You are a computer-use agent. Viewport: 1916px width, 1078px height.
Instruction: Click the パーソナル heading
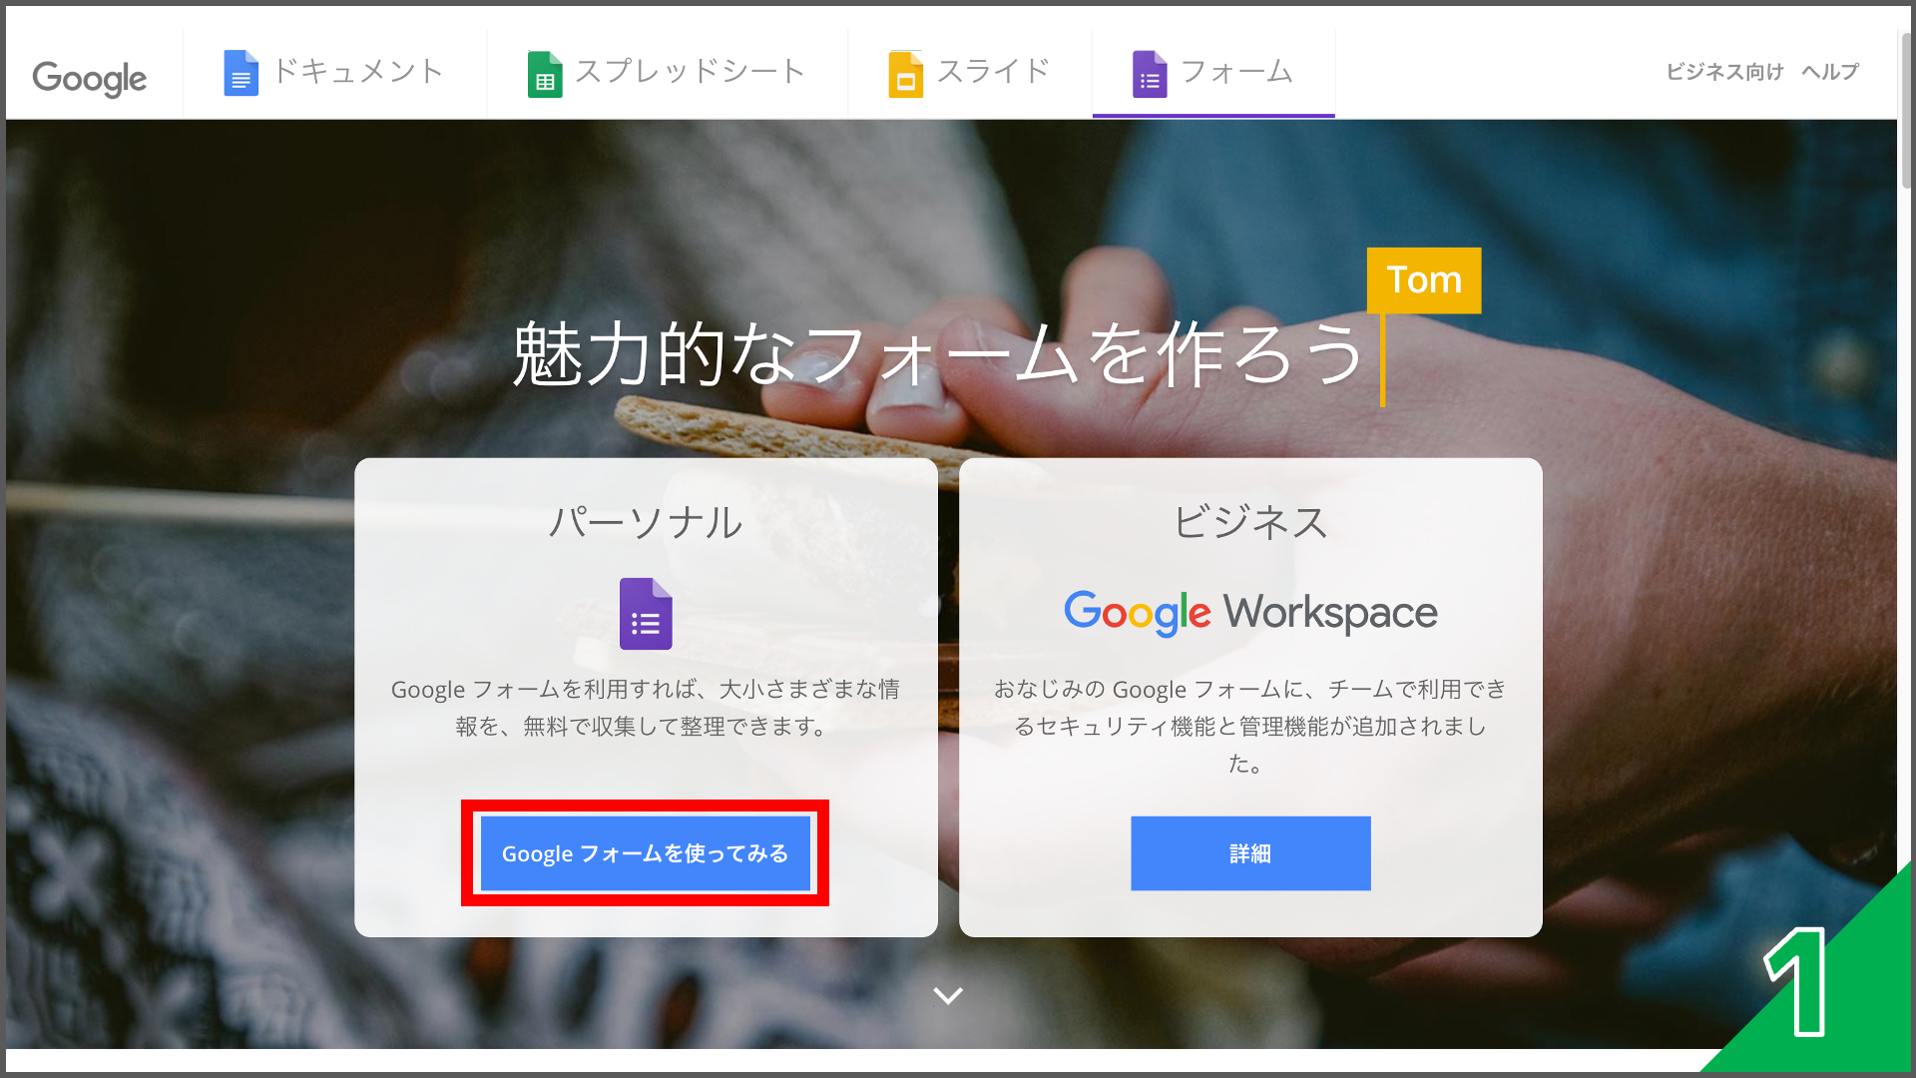(x=646, y=522)
